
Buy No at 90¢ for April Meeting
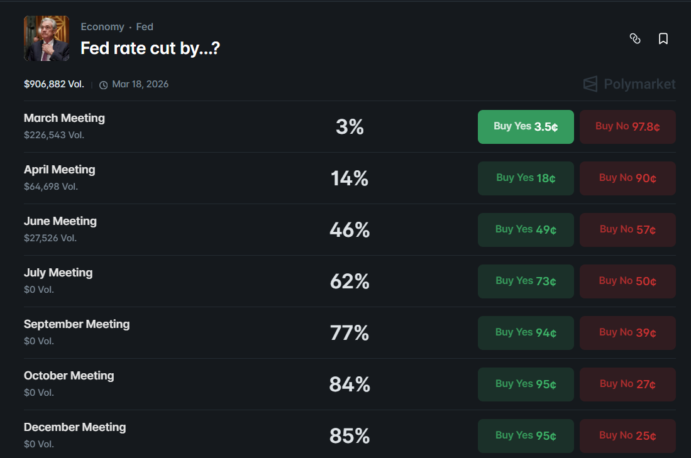627,178
